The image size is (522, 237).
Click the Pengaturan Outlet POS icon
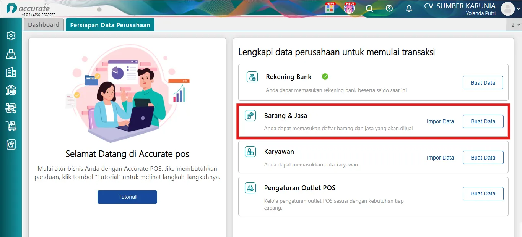point(250,188)
